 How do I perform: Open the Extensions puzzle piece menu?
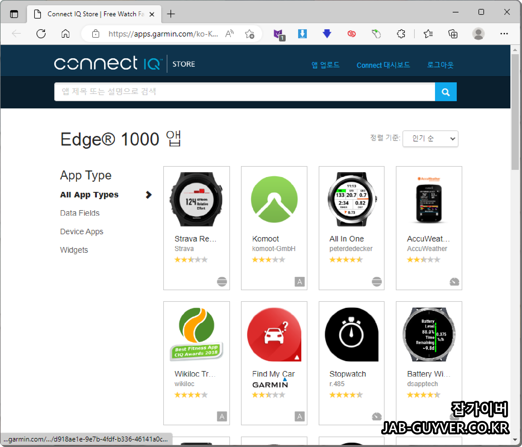point(401,34)
